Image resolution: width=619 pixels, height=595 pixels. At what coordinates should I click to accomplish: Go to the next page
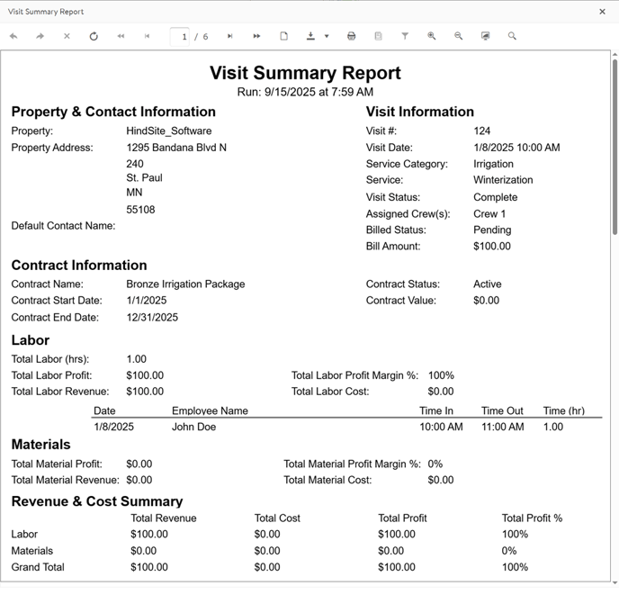click(x=230, y=37)
